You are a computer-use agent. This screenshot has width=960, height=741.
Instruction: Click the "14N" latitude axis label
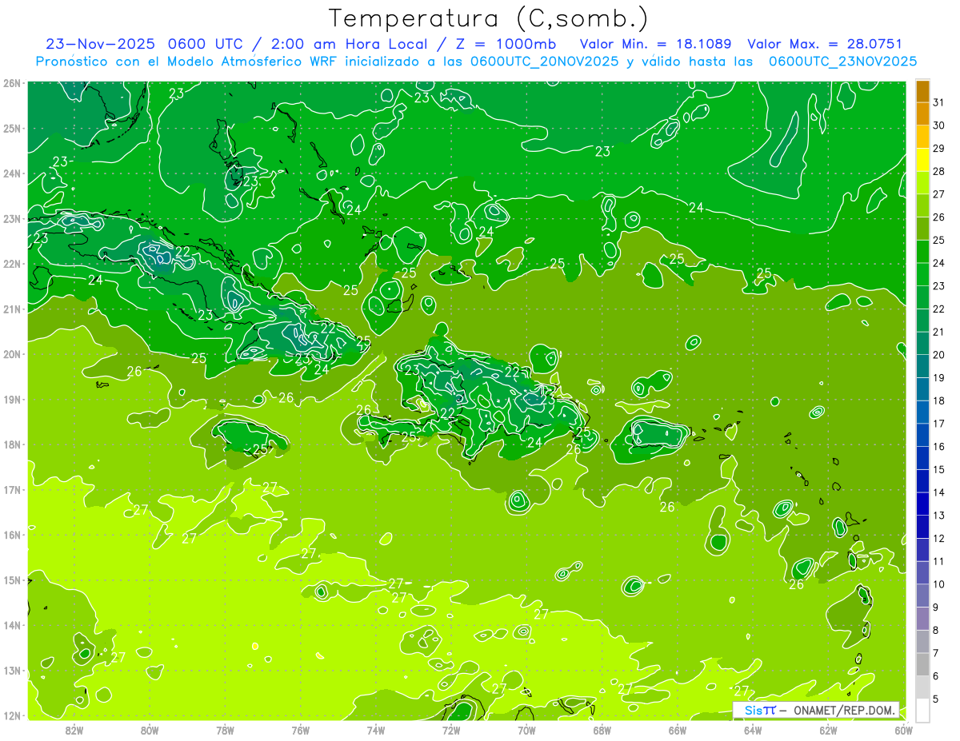pos(13,625)
